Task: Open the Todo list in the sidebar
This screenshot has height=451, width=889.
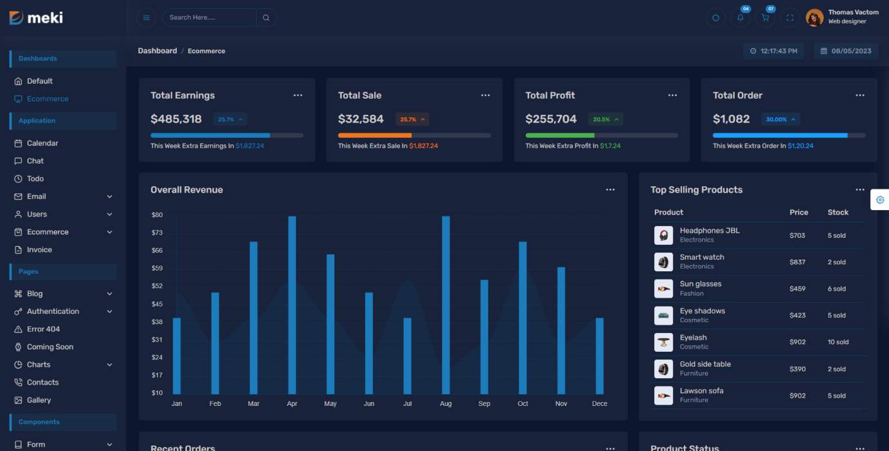Action: (35, 178)
